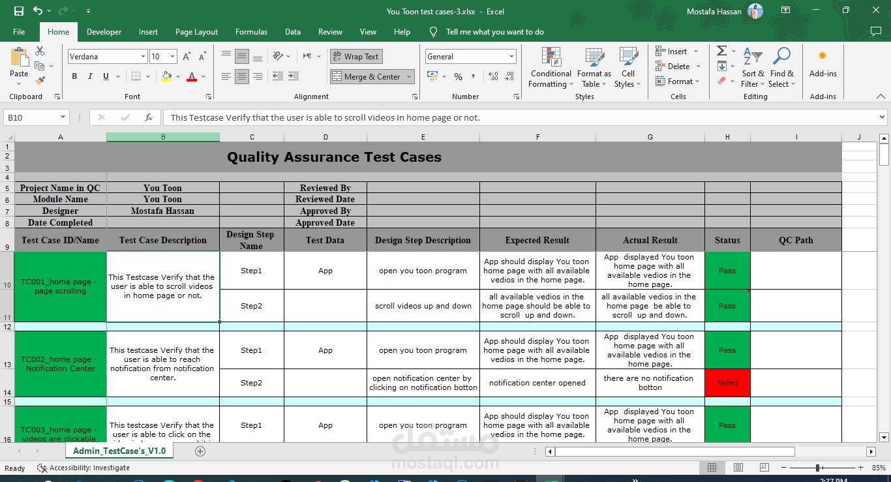Screen dimensions: 891x482
Task: Open the Verdana font name dropdown
Action: (x=143, y=57)
